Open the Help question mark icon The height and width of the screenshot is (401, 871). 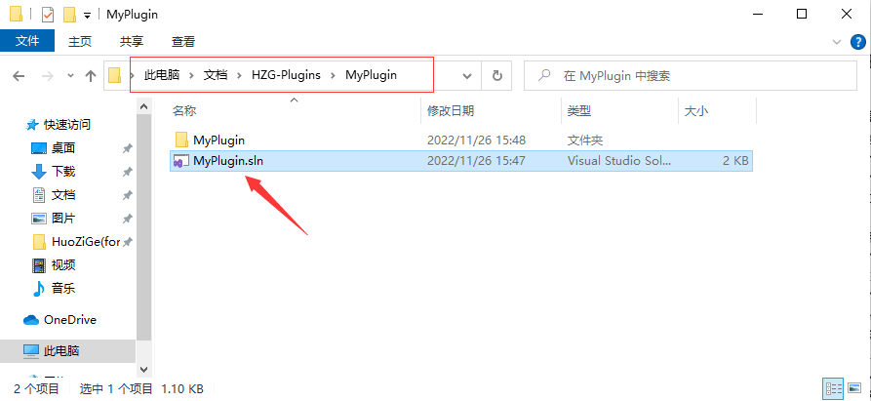[x=858, y=42]
